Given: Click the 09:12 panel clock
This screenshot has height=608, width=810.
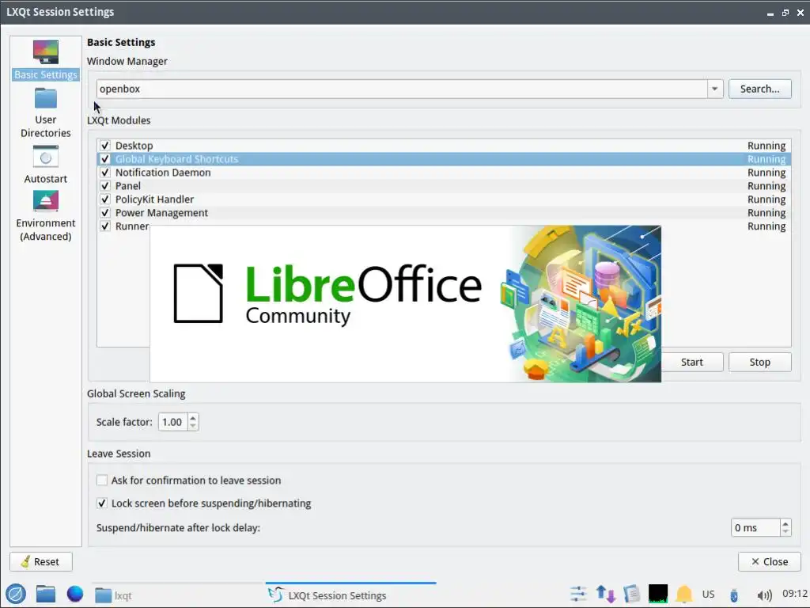Looking at the screenshot, I should tap(794, 594).
